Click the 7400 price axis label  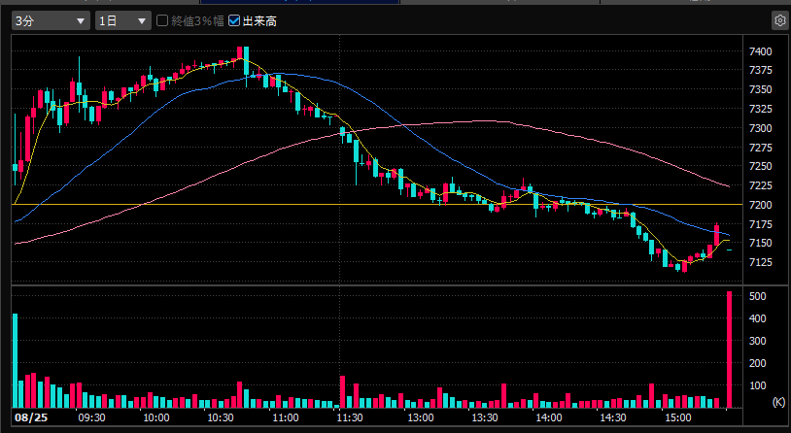760,51
